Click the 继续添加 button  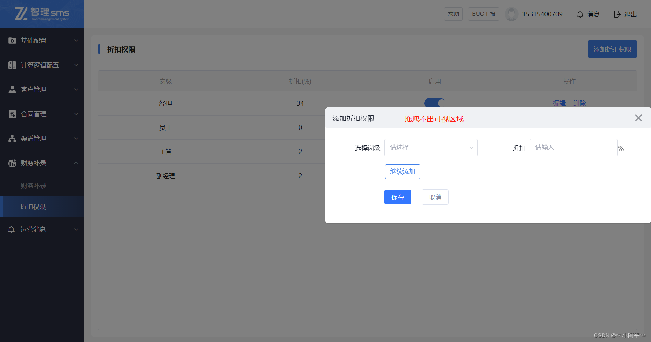tap(403, 172)
